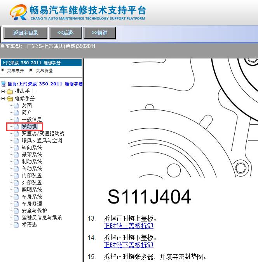Collapse the 维修手册 folder minus box
Viewport: 258px width, 262px height.
[x=3, y=98]
